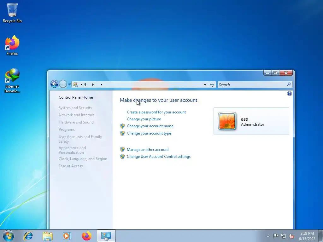The width and height of the screenshot is (323, 242).
Task: Open Clock, Language, and Region
Action: pos(83,159)
